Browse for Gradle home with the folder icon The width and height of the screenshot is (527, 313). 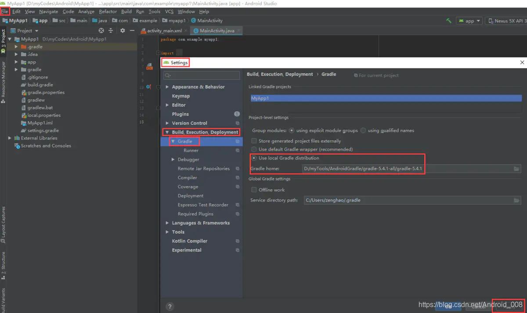tap(516, 169)
